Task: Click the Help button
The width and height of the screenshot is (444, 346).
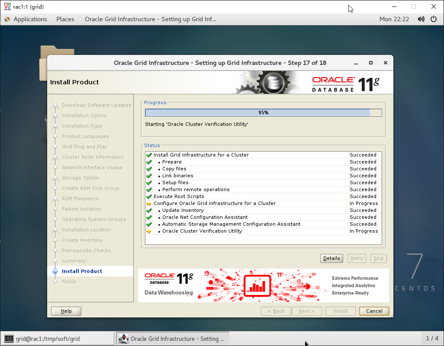Action: [66, 311]
